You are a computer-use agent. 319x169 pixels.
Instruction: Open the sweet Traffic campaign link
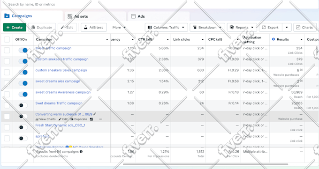[53, 48]
